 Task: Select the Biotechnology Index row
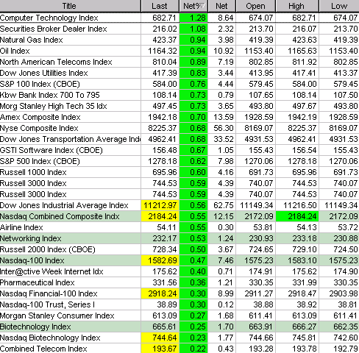[x=179, y=327]
